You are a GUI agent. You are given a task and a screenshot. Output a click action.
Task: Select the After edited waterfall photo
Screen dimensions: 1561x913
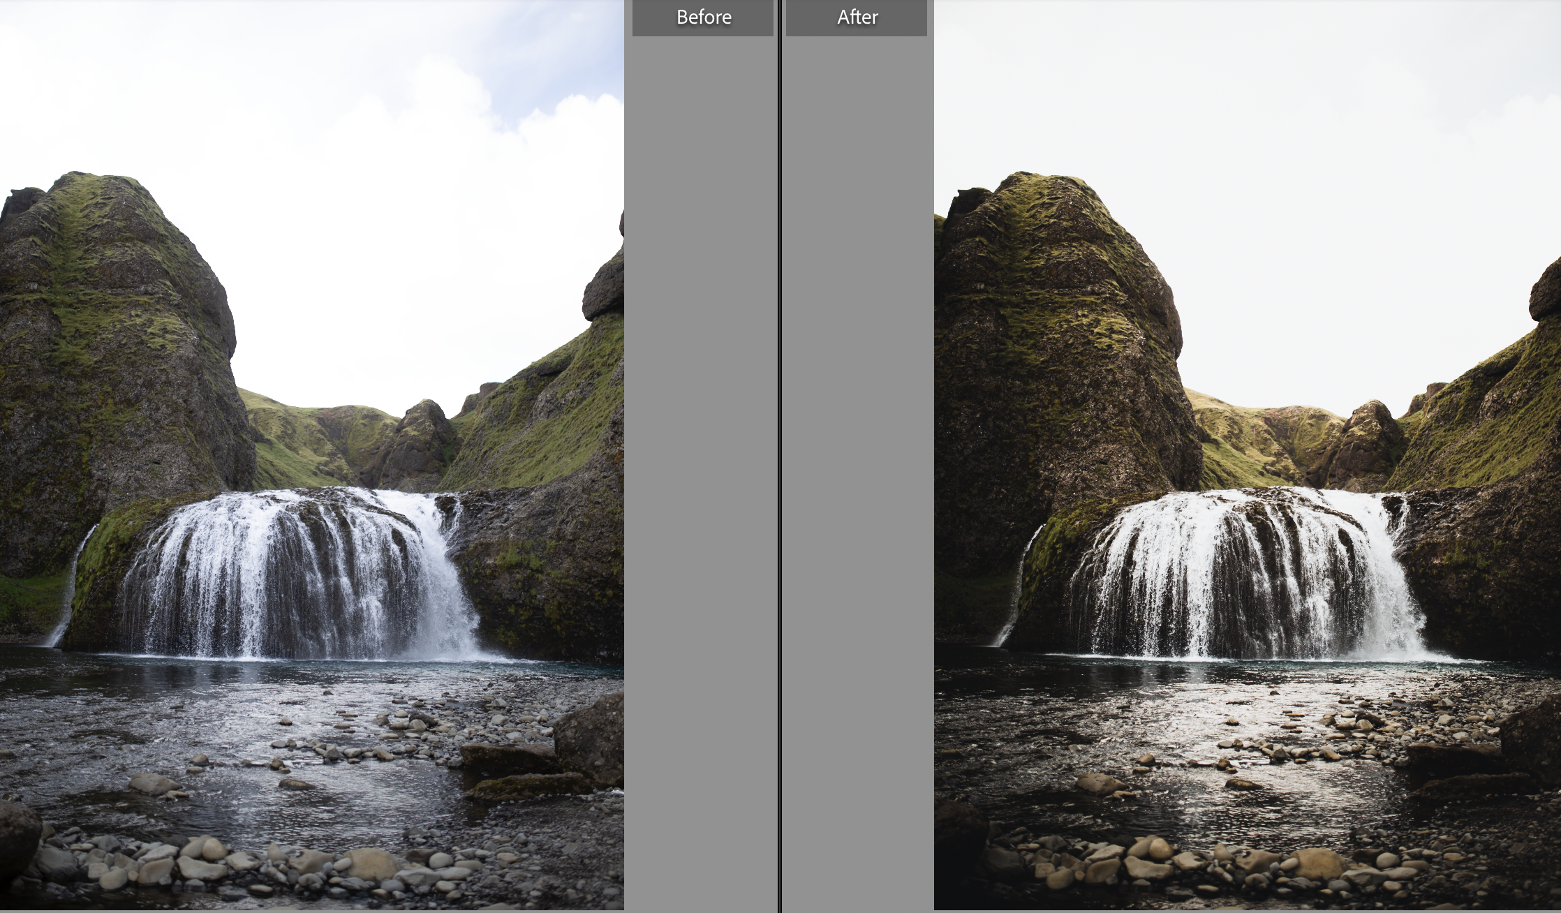[x=1248, y=455]
